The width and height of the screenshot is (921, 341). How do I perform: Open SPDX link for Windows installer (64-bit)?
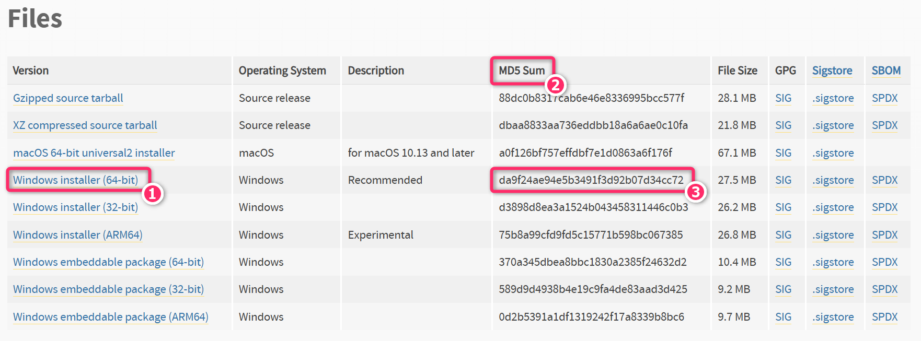884,180
